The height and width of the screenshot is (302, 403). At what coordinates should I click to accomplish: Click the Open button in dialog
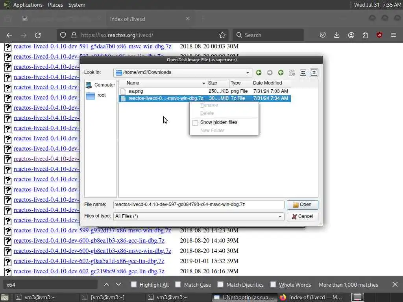[x=302, y=204]
